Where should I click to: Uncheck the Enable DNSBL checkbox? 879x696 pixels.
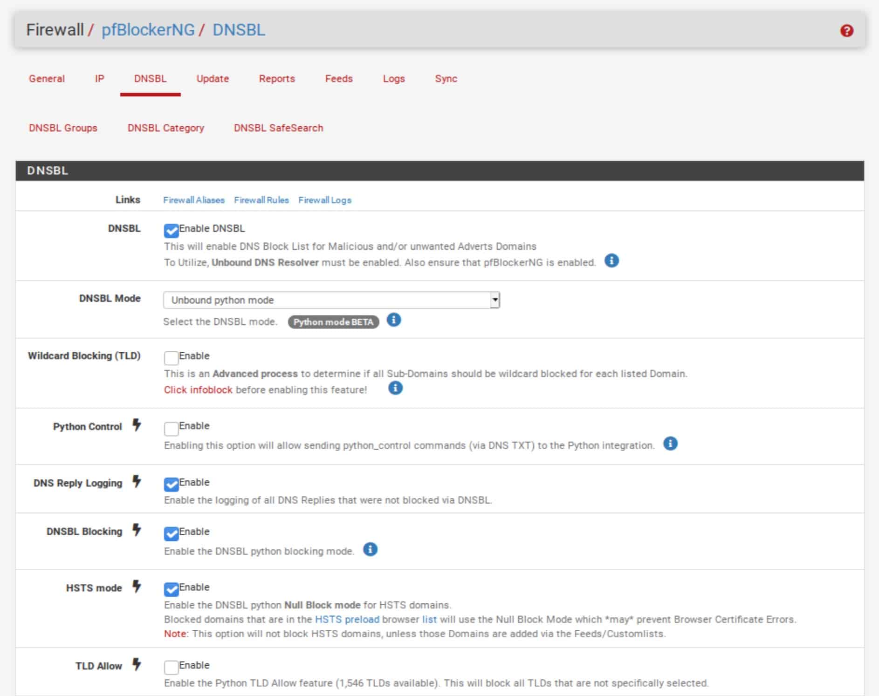coord(171,231)
